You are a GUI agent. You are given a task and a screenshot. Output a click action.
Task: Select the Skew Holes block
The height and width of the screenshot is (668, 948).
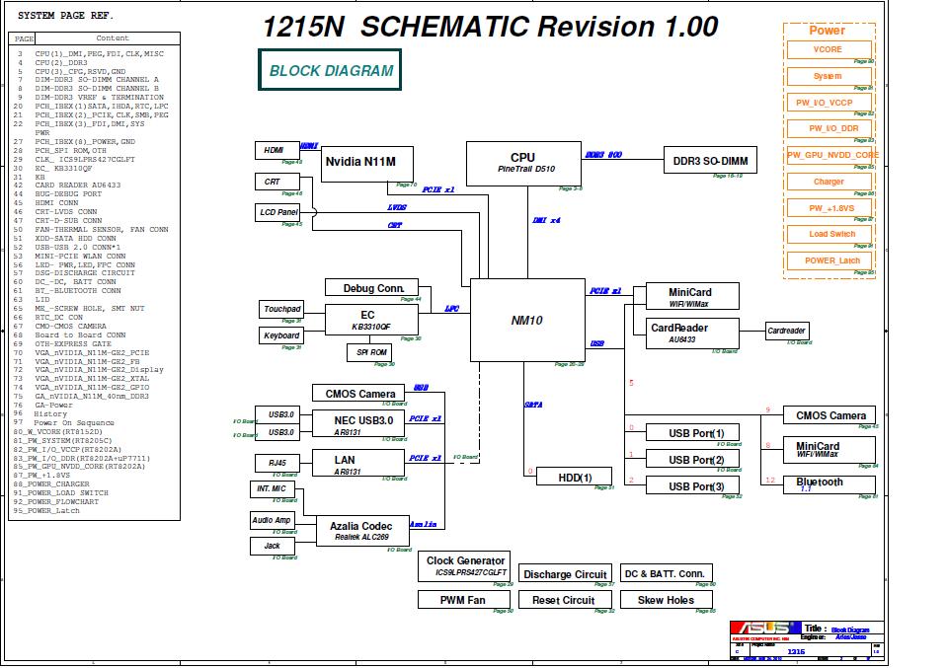pyautogui.click(x=667, y=600)
